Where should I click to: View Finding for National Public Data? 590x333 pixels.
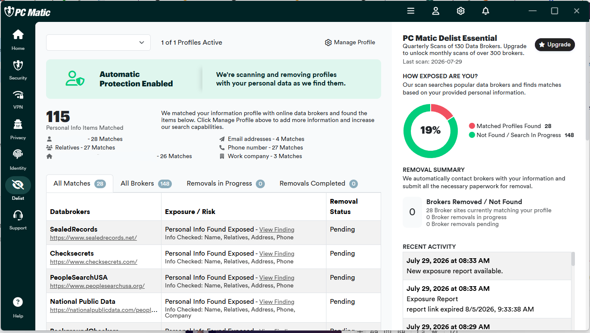(x=277, y=302)
